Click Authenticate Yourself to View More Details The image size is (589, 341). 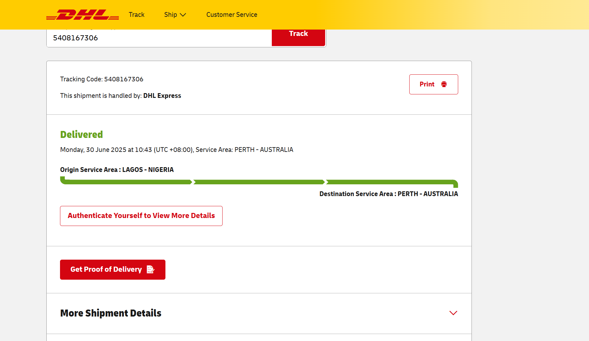coord(141,216)
